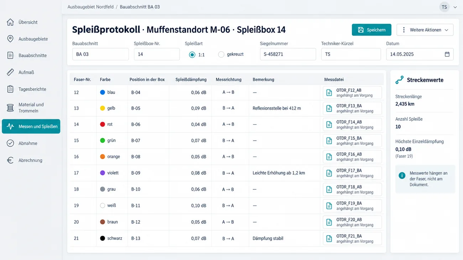Open the Aufmaß ruler icon

coord(10,72)
